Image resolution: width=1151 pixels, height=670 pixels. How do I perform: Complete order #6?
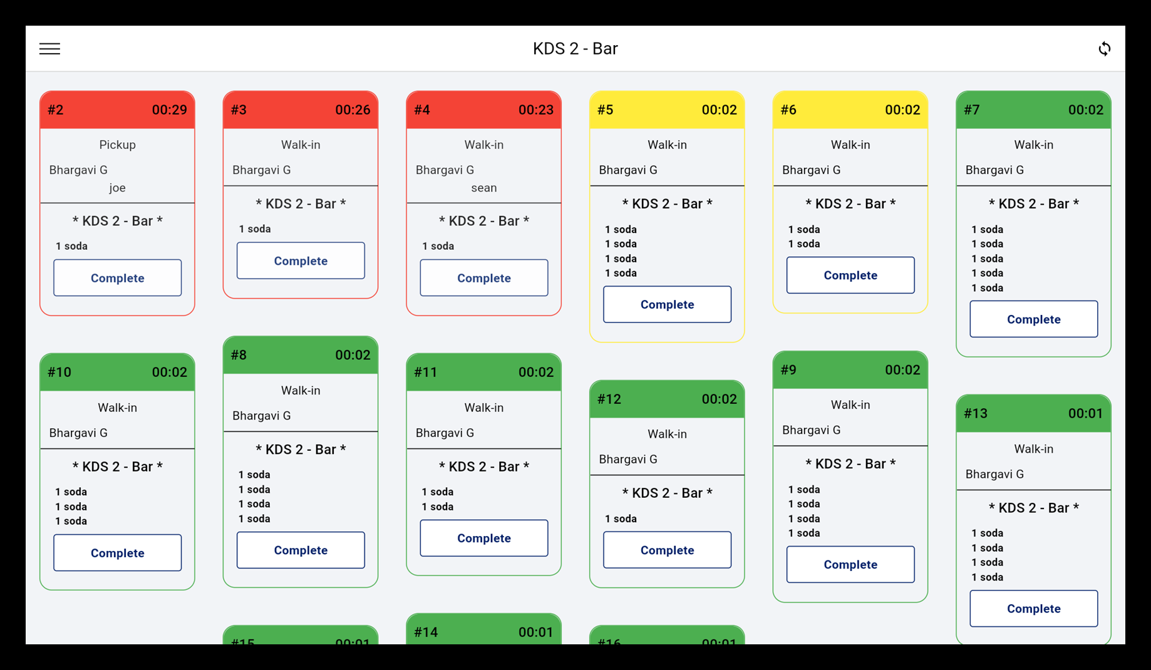pos(850,275)
